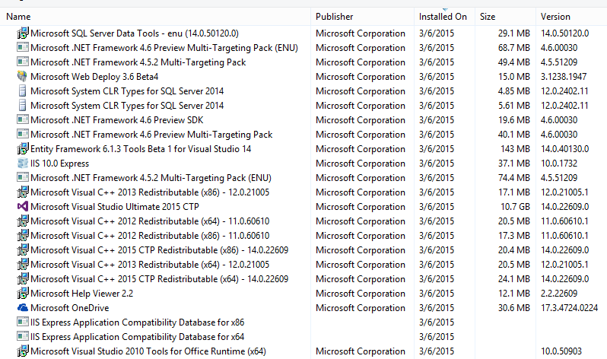Click the IIS 10.0 Express icon

coord(23,163)
